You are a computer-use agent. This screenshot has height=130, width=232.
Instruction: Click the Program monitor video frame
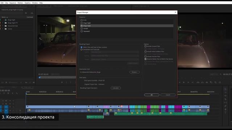pos(205,41)
